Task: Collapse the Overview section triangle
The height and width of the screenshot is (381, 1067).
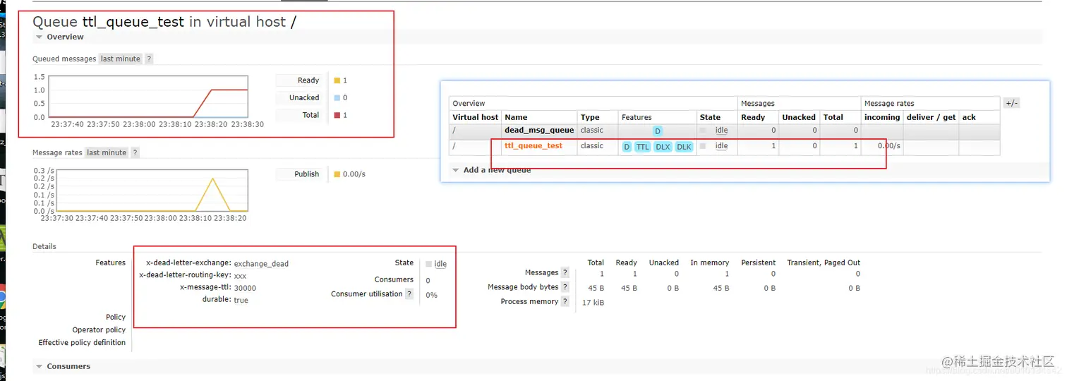Action: click(40, 37)
